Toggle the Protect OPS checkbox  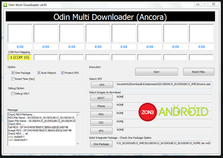click(x=62, y=73)
